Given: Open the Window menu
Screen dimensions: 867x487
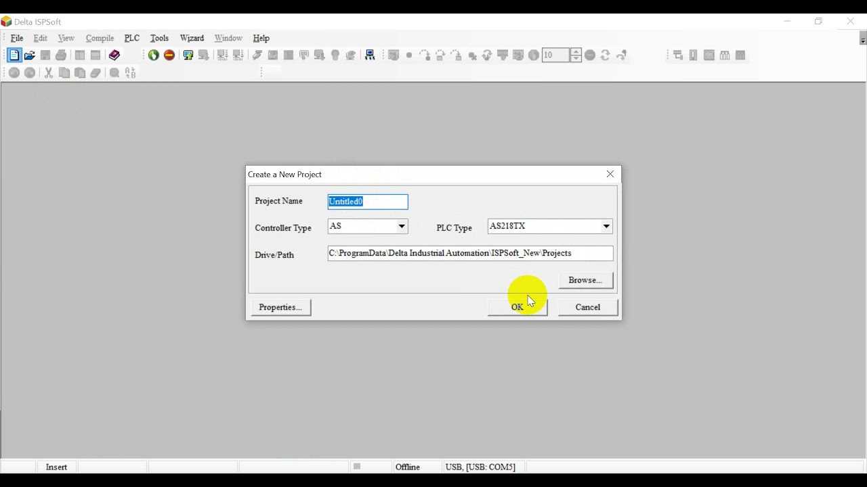Looking at the screenshot, I should [228, 39].
